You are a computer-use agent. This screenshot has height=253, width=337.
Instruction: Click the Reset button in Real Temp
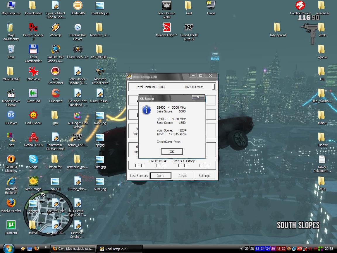click(183, 176)
